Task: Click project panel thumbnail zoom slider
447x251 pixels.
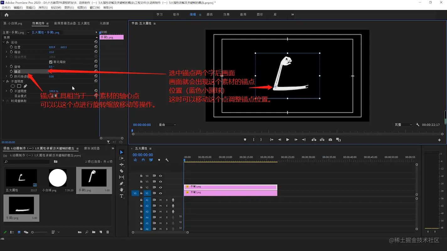Action: click(x=40, y=232)
